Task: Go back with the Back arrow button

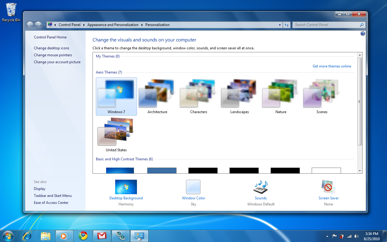Action: tap(30, 25)
